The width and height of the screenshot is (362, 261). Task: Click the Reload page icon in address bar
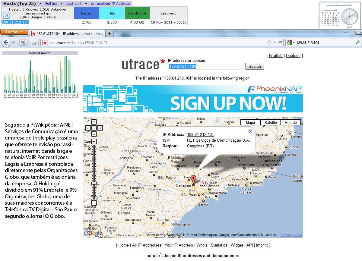pyautogui.click(x=280, y=43)
